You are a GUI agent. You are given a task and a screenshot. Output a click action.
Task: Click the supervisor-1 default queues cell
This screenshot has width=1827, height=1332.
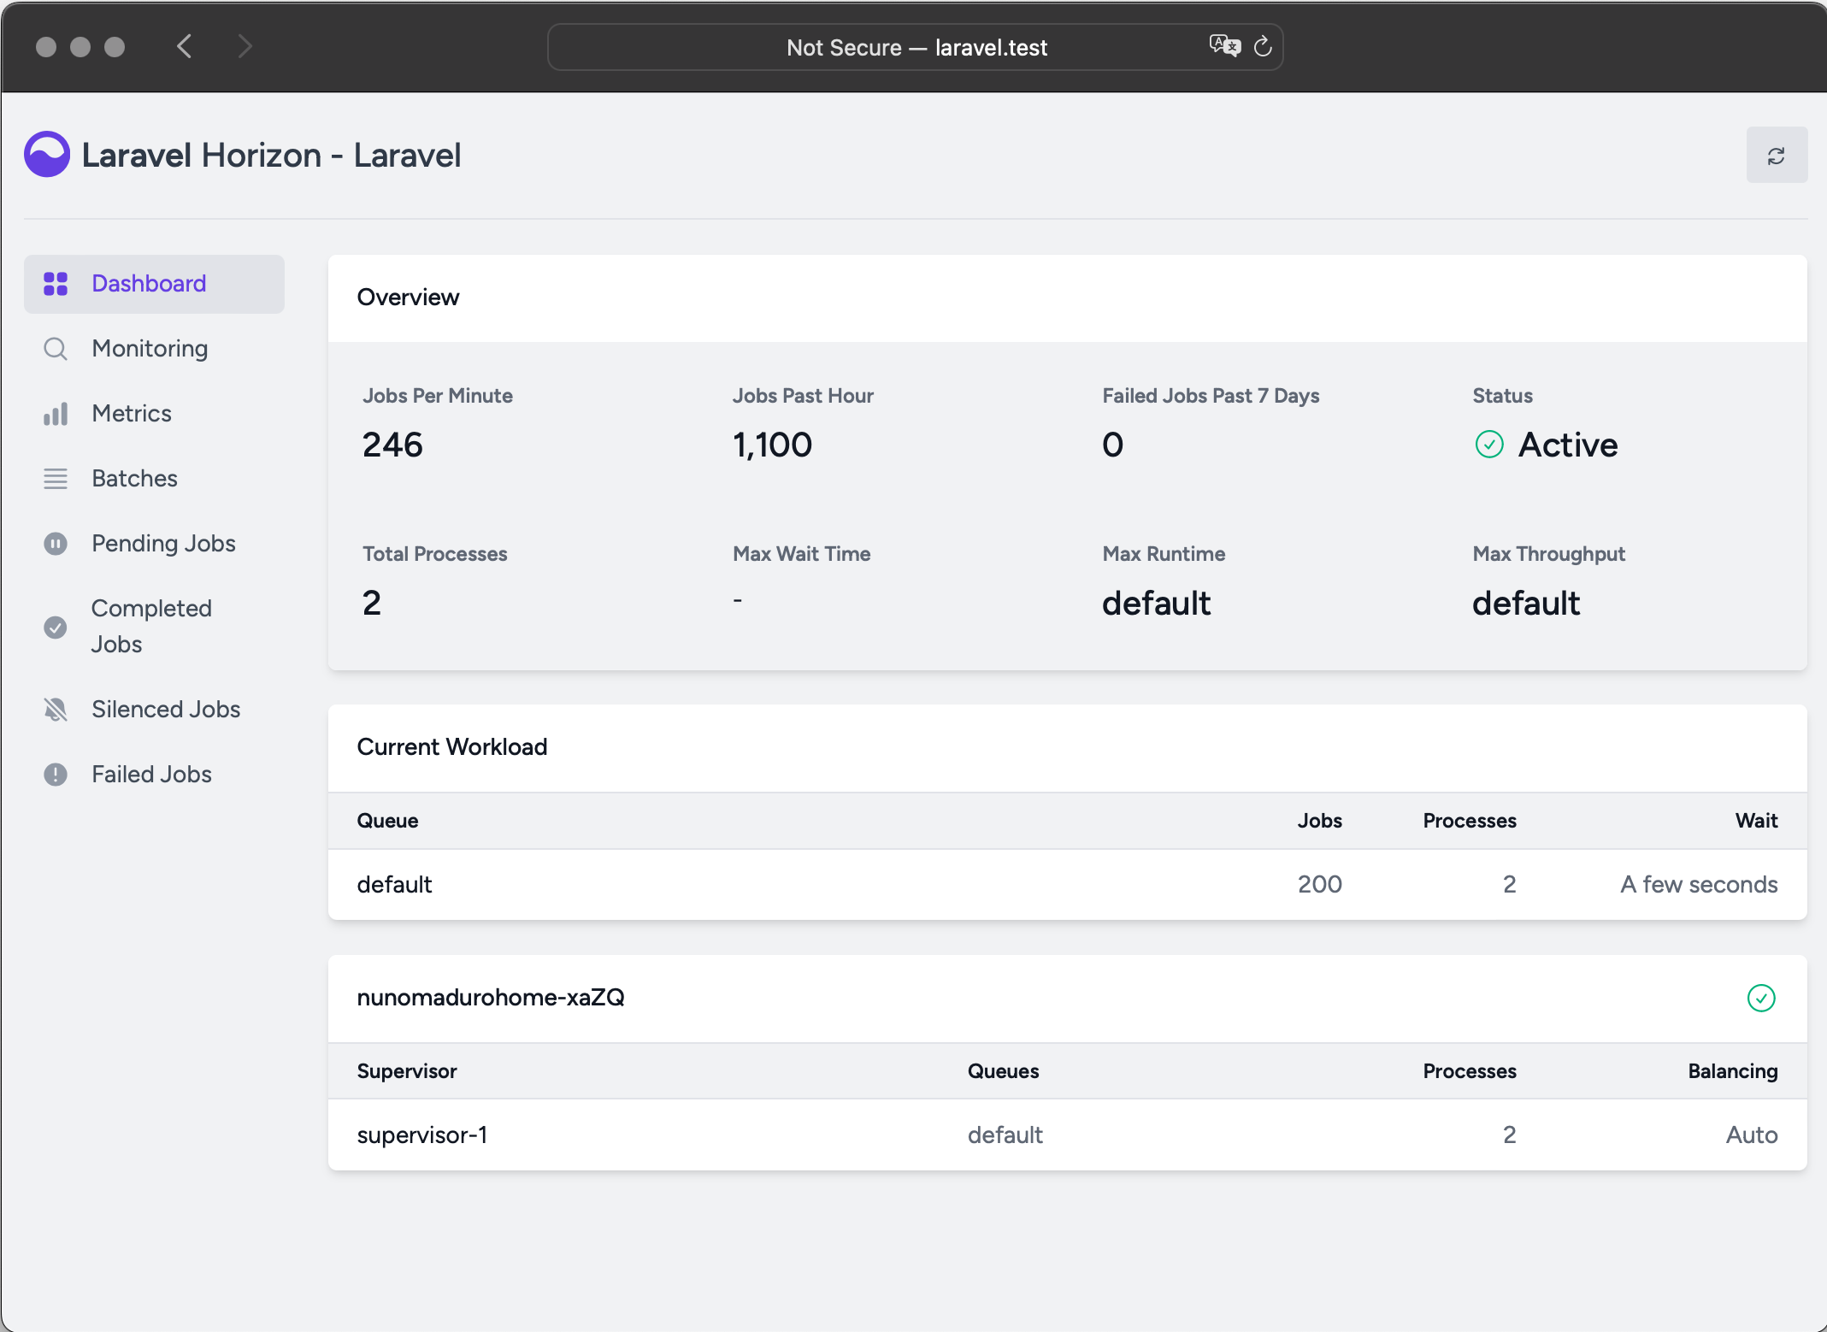point(1005,1135)
